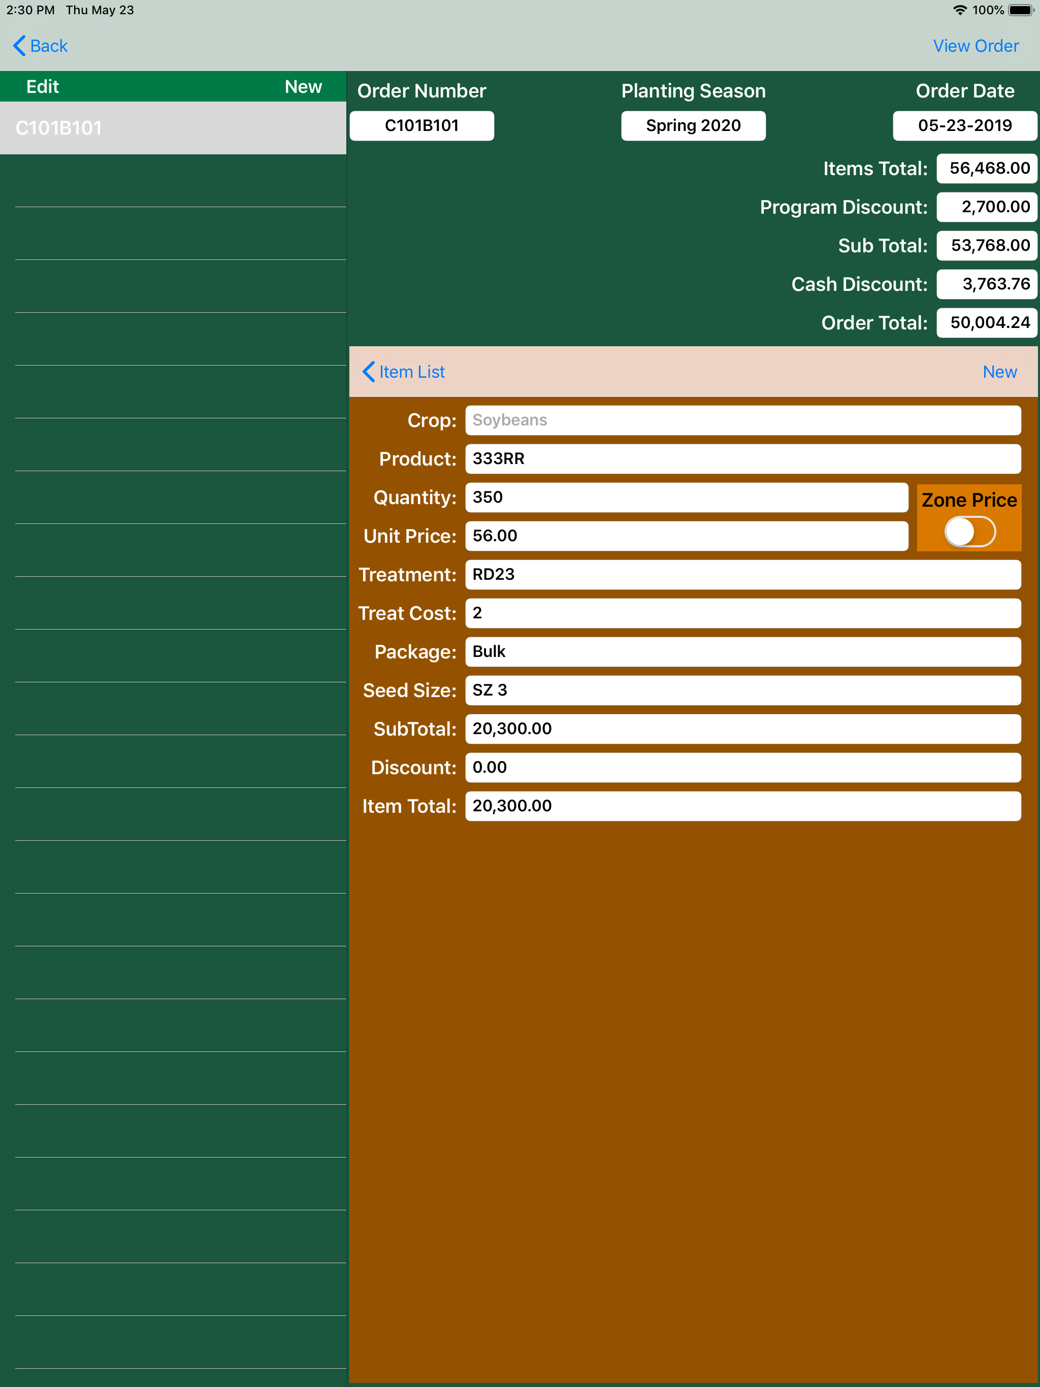Tap the Item List back chevron
The height and width of the screenshot is (1387, 1040).
tap(369, 372)
